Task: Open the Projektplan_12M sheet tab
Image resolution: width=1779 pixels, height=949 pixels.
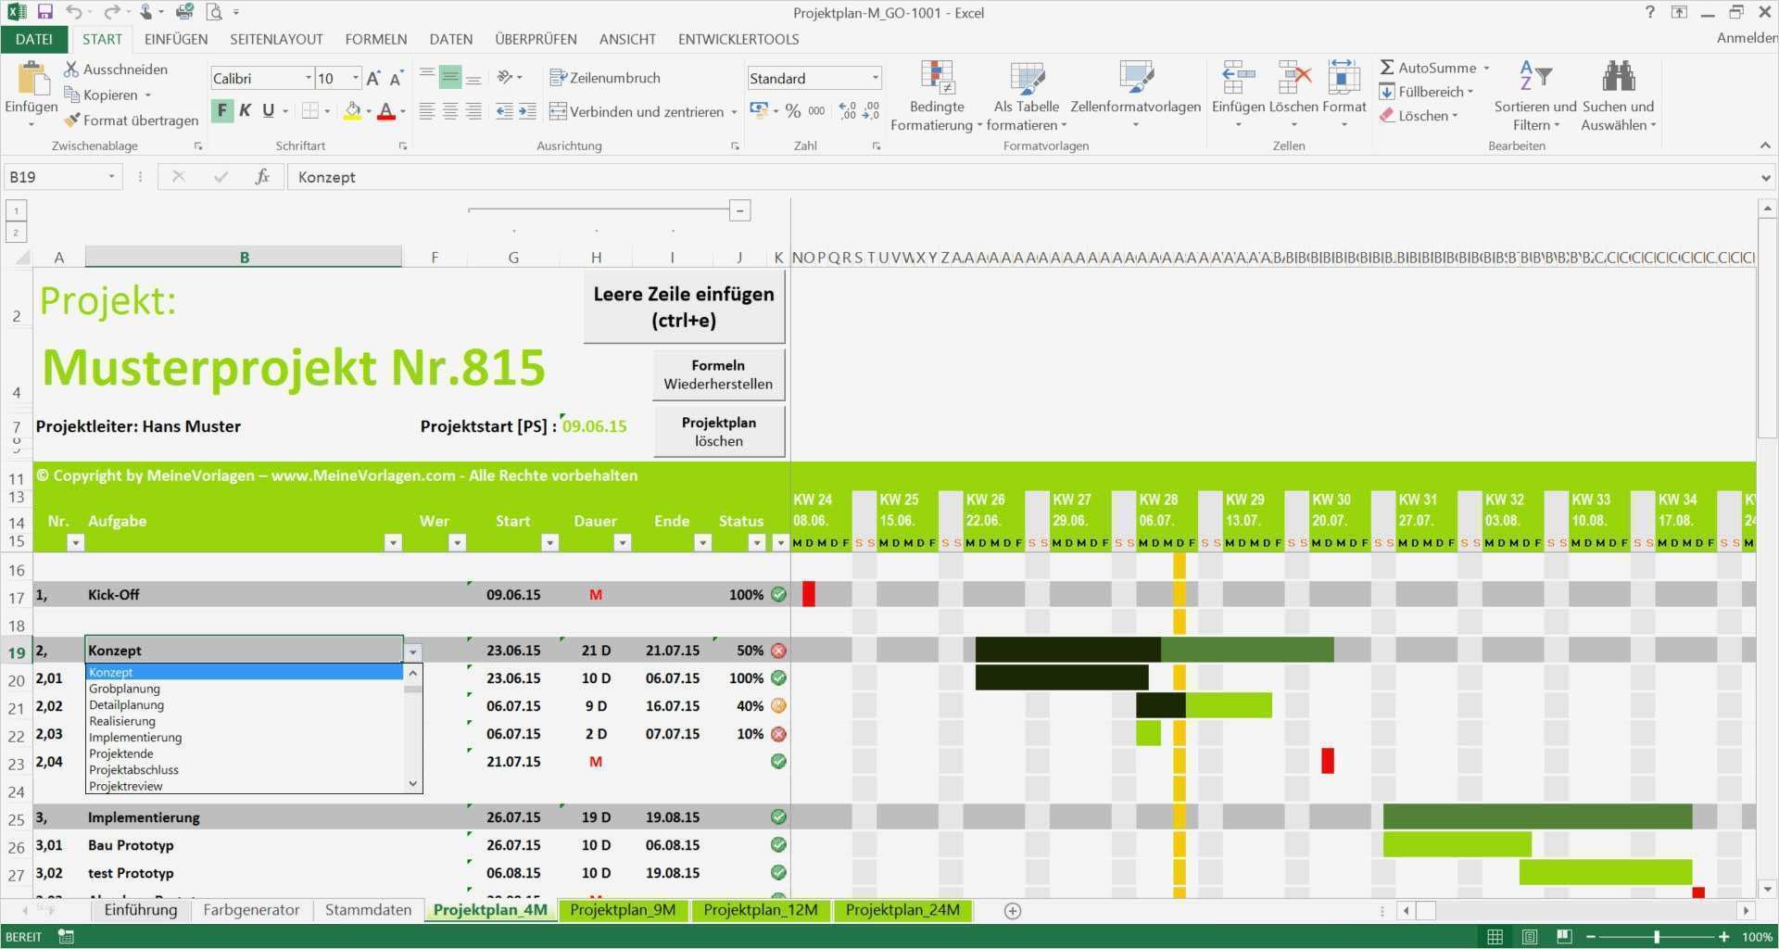Action: pyautogui.click(x=761, y=910)
